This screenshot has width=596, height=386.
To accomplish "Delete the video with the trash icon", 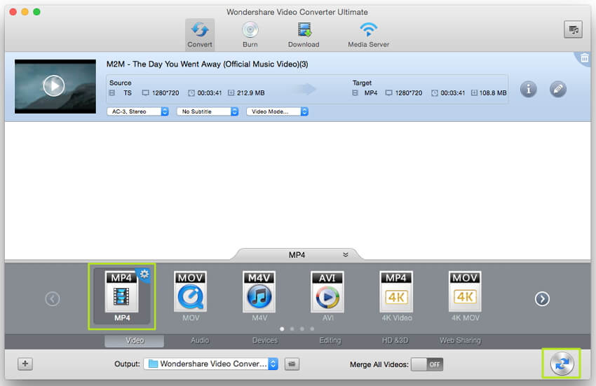I will click(584, 58).
